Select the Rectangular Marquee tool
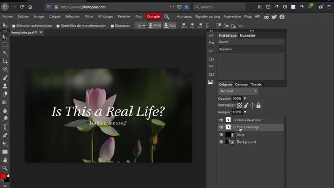 pos(5,45)
